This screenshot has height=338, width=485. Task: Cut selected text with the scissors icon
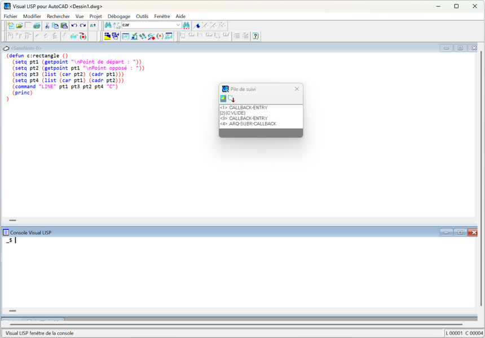point(47,25)
